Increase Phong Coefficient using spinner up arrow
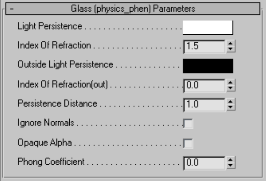Image resolution: width=266 pixels, height=181 pixels. point(231,160)
